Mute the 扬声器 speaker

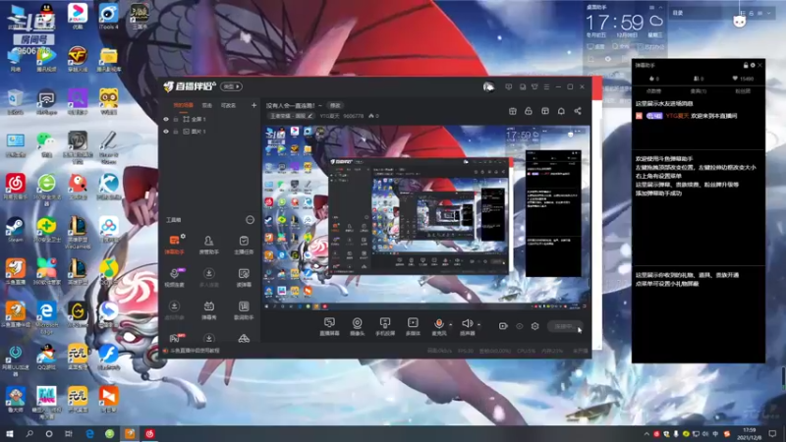[x=467, y=326]
